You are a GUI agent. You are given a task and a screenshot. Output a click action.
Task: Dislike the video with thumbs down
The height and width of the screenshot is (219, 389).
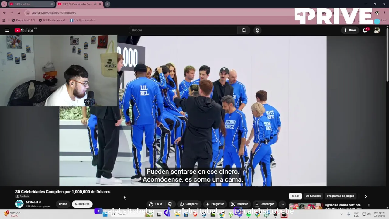tap(170, 204)
